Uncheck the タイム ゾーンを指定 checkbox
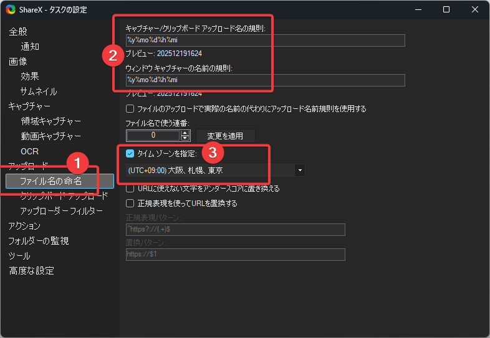Image resolution: width=490 pixels, height=338 pixels. point(130,154)
